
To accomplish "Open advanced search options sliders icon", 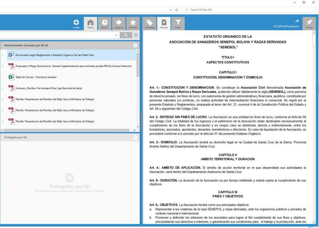I will click(136, 35).
